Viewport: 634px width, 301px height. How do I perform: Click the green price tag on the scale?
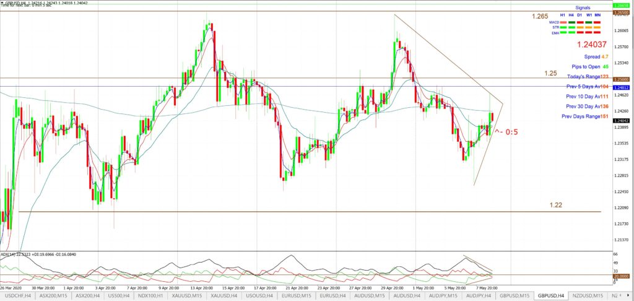(x=620, y=6)
